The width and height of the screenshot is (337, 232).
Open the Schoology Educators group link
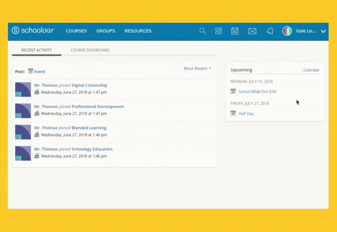(x=92, y=149)
